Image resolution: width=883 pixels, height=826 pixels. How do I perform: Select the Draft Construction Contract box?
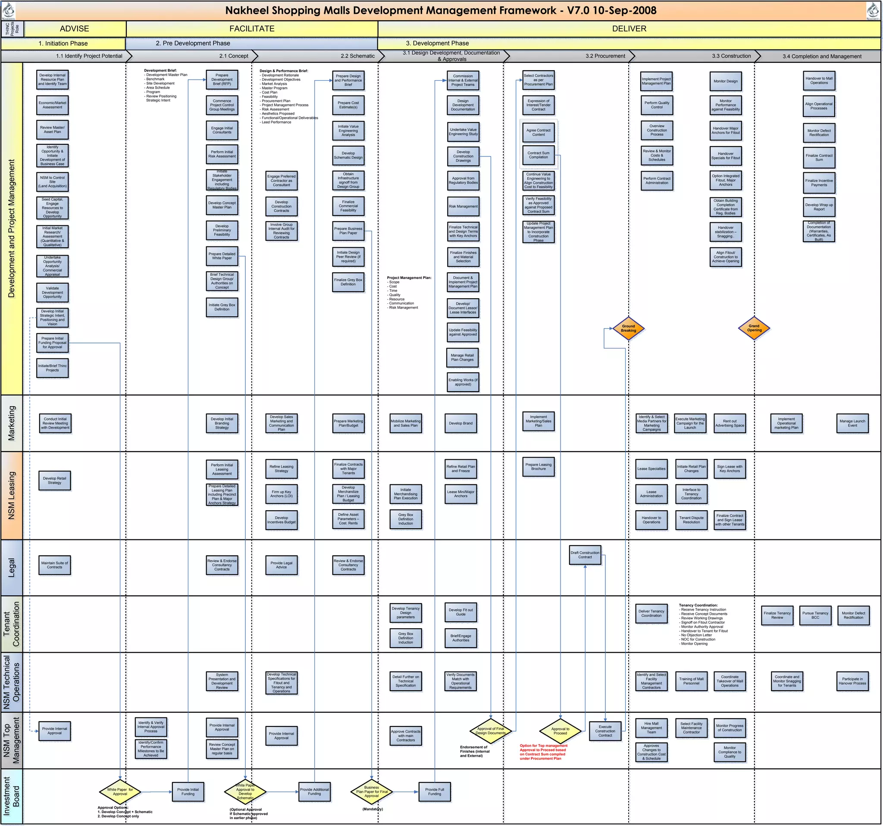[x=585, y=555]
